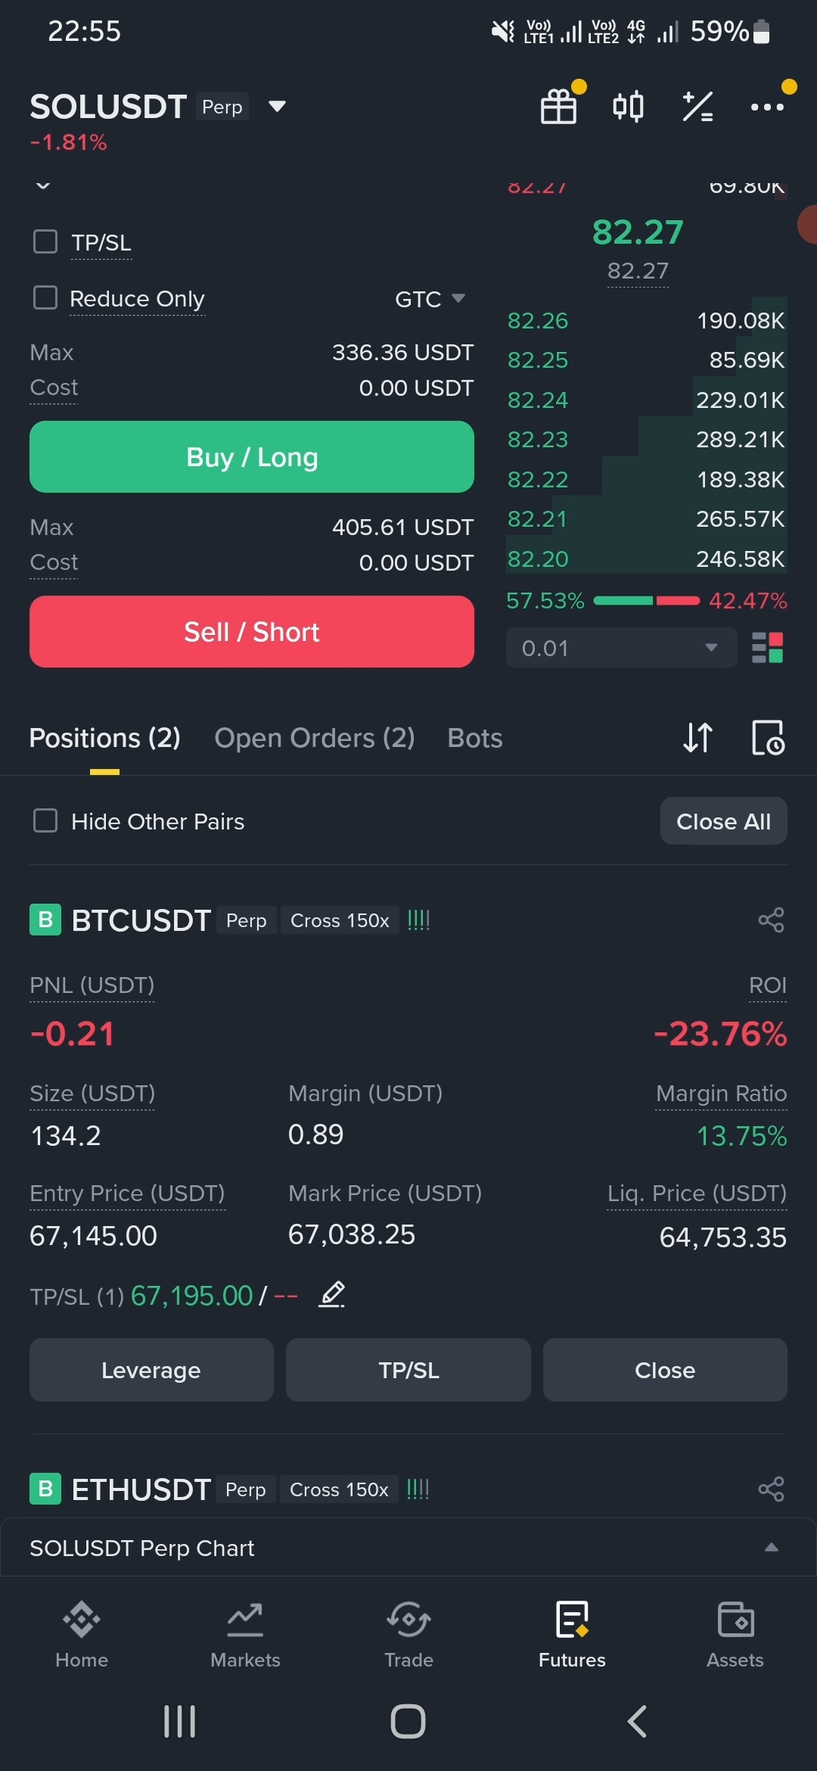Open the GTC time-in-force dropdown
The height and width of the screenshot is (1771, 817).
[x=430, y=299]
